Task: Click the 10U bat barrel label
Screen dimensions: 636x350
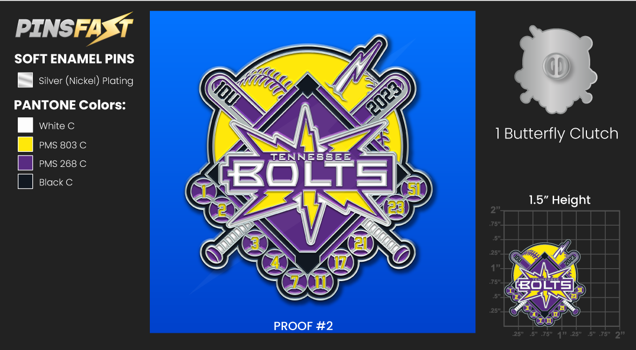Action: 229,93
